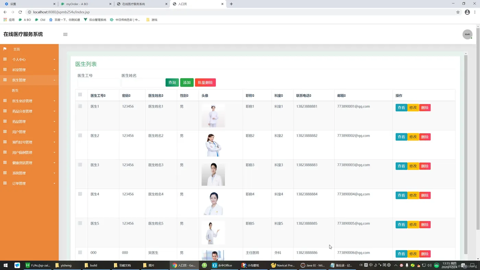
Task: Open Navicat Premium from the taskbar
Action: pos(283,265)
